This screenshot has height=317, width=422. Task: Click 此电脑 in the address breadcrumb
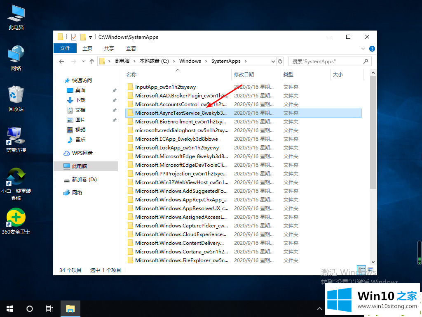(x=122, y=61)
